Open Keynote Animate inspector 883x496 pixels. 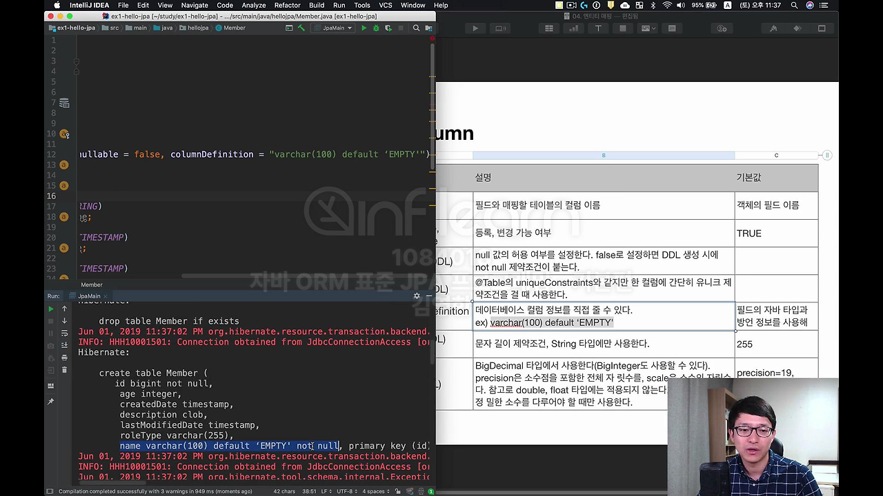(797, 28)
